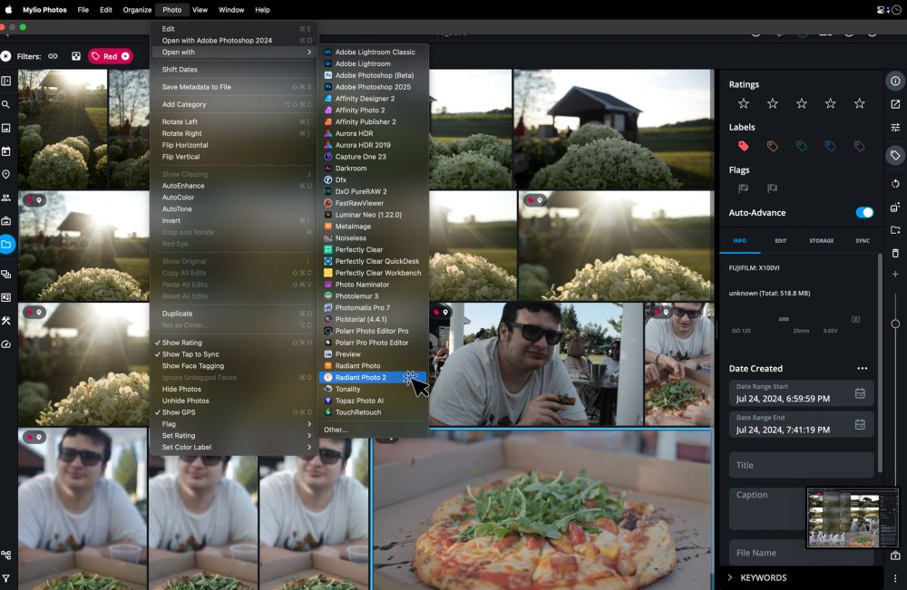The width and height of the screenshot is (907, 590).
Task: Open the search icon in left sidebar
Action: (5, 104)
